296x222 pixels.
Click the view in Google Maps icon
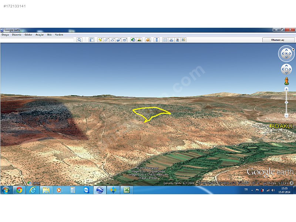click(184, 40)
